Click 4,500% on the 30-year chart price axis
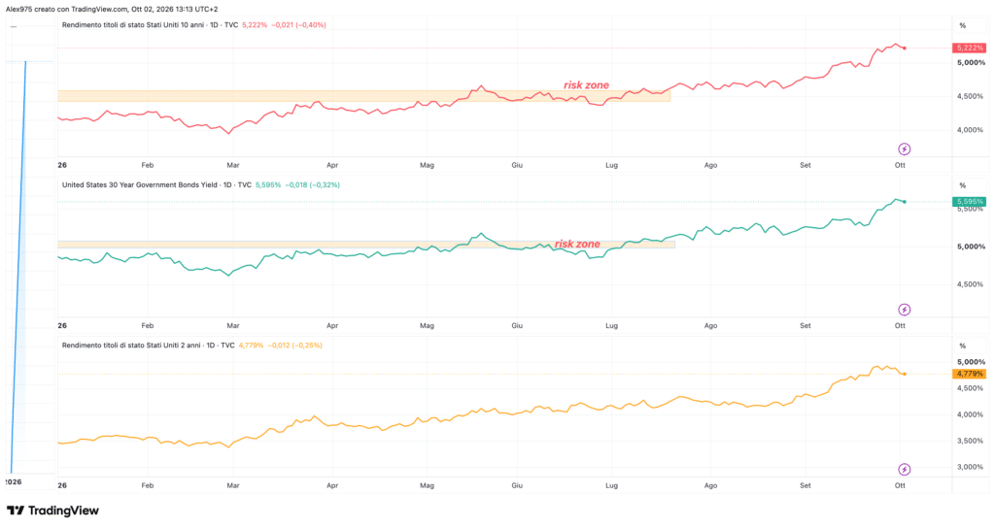Image resolution: width=995 pixels, height=528 pixels. click(x=971, y=284)
